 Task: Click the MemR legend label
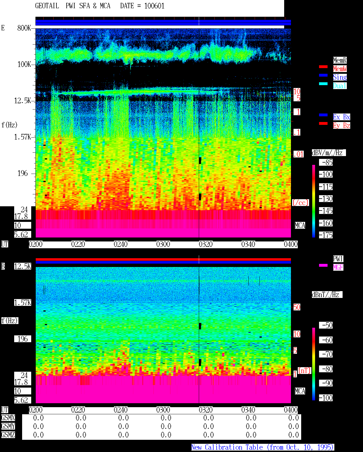(340, 60)
